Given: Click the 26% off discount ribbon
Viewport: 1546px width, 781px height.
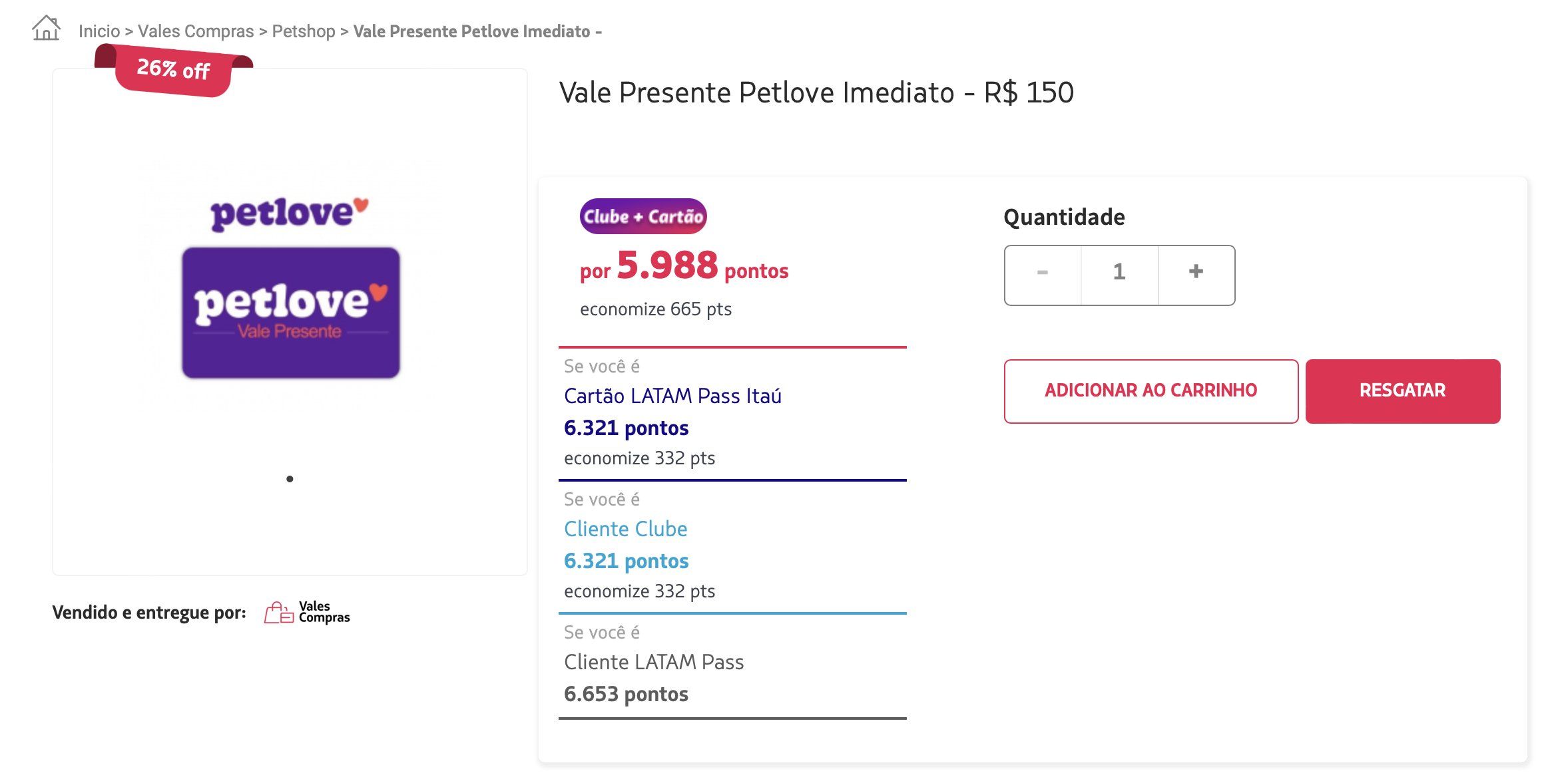Looking at the screenshot, I should (173, 69).
